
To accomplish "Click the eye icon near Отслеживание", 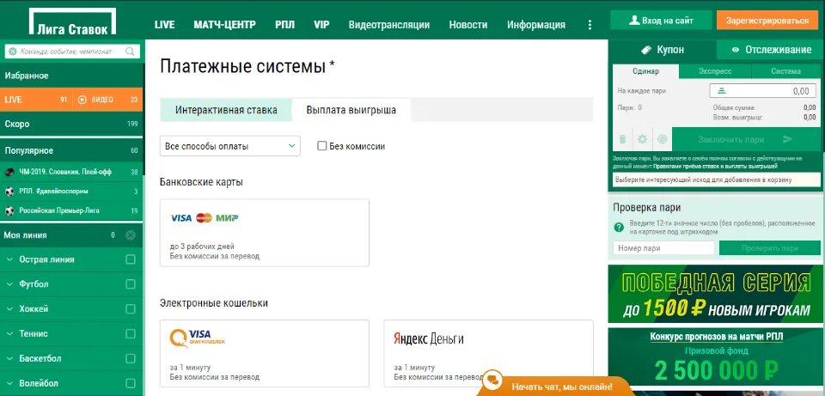I will coord(736,50).
